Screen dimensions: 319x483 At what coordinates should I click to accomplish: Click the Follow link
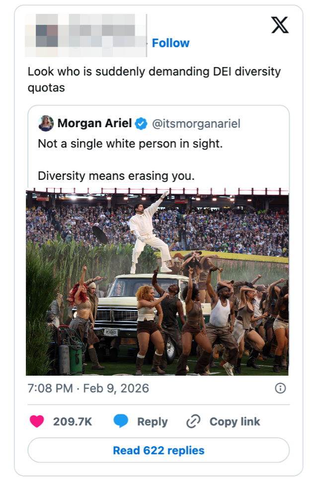(170, 43)
